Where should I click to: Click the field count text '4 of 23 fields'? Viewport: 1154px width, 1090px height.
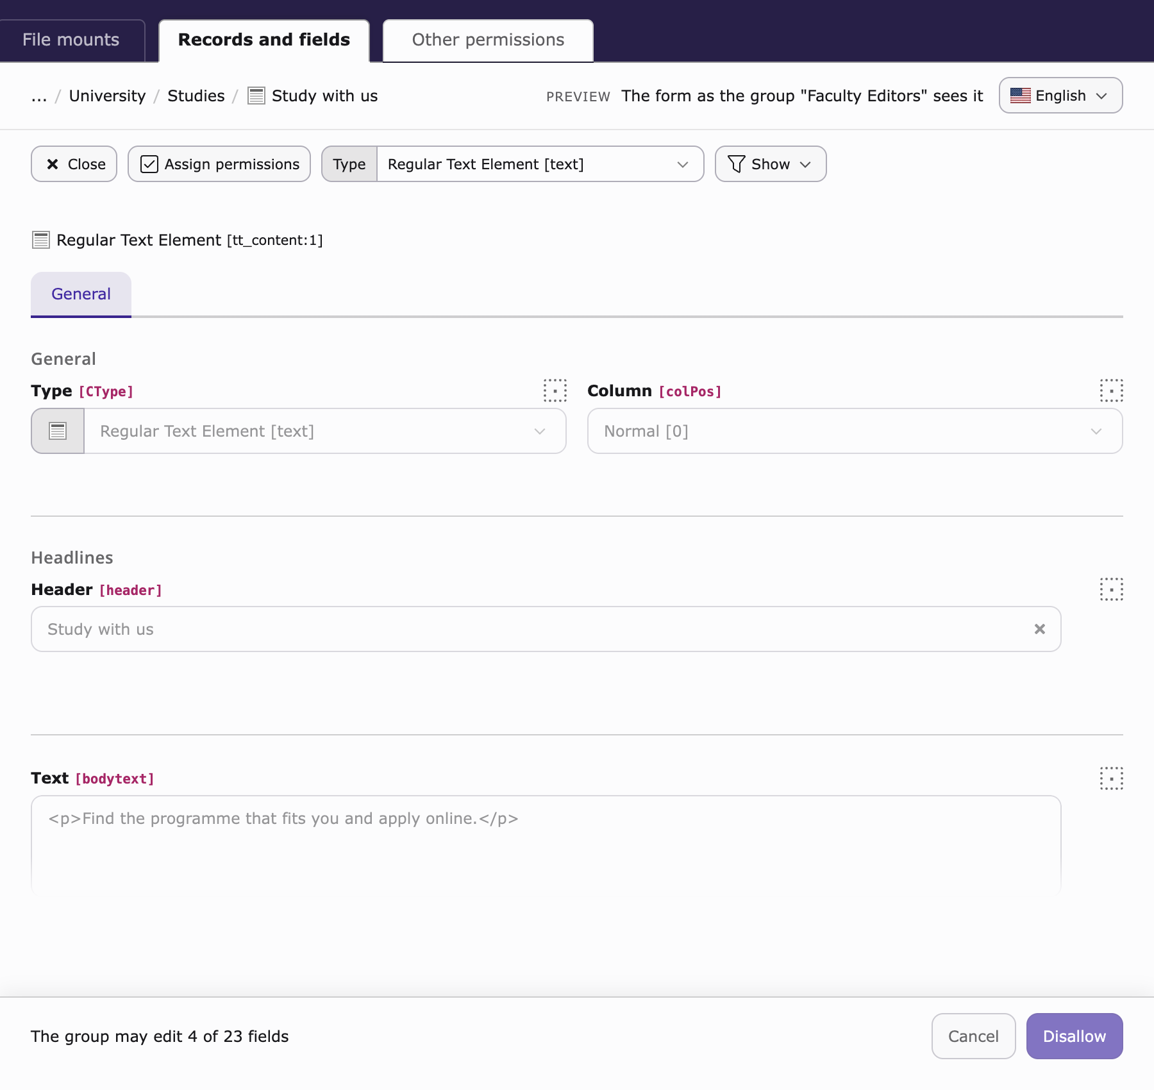pyautogui.click(x=238, y=1036)
